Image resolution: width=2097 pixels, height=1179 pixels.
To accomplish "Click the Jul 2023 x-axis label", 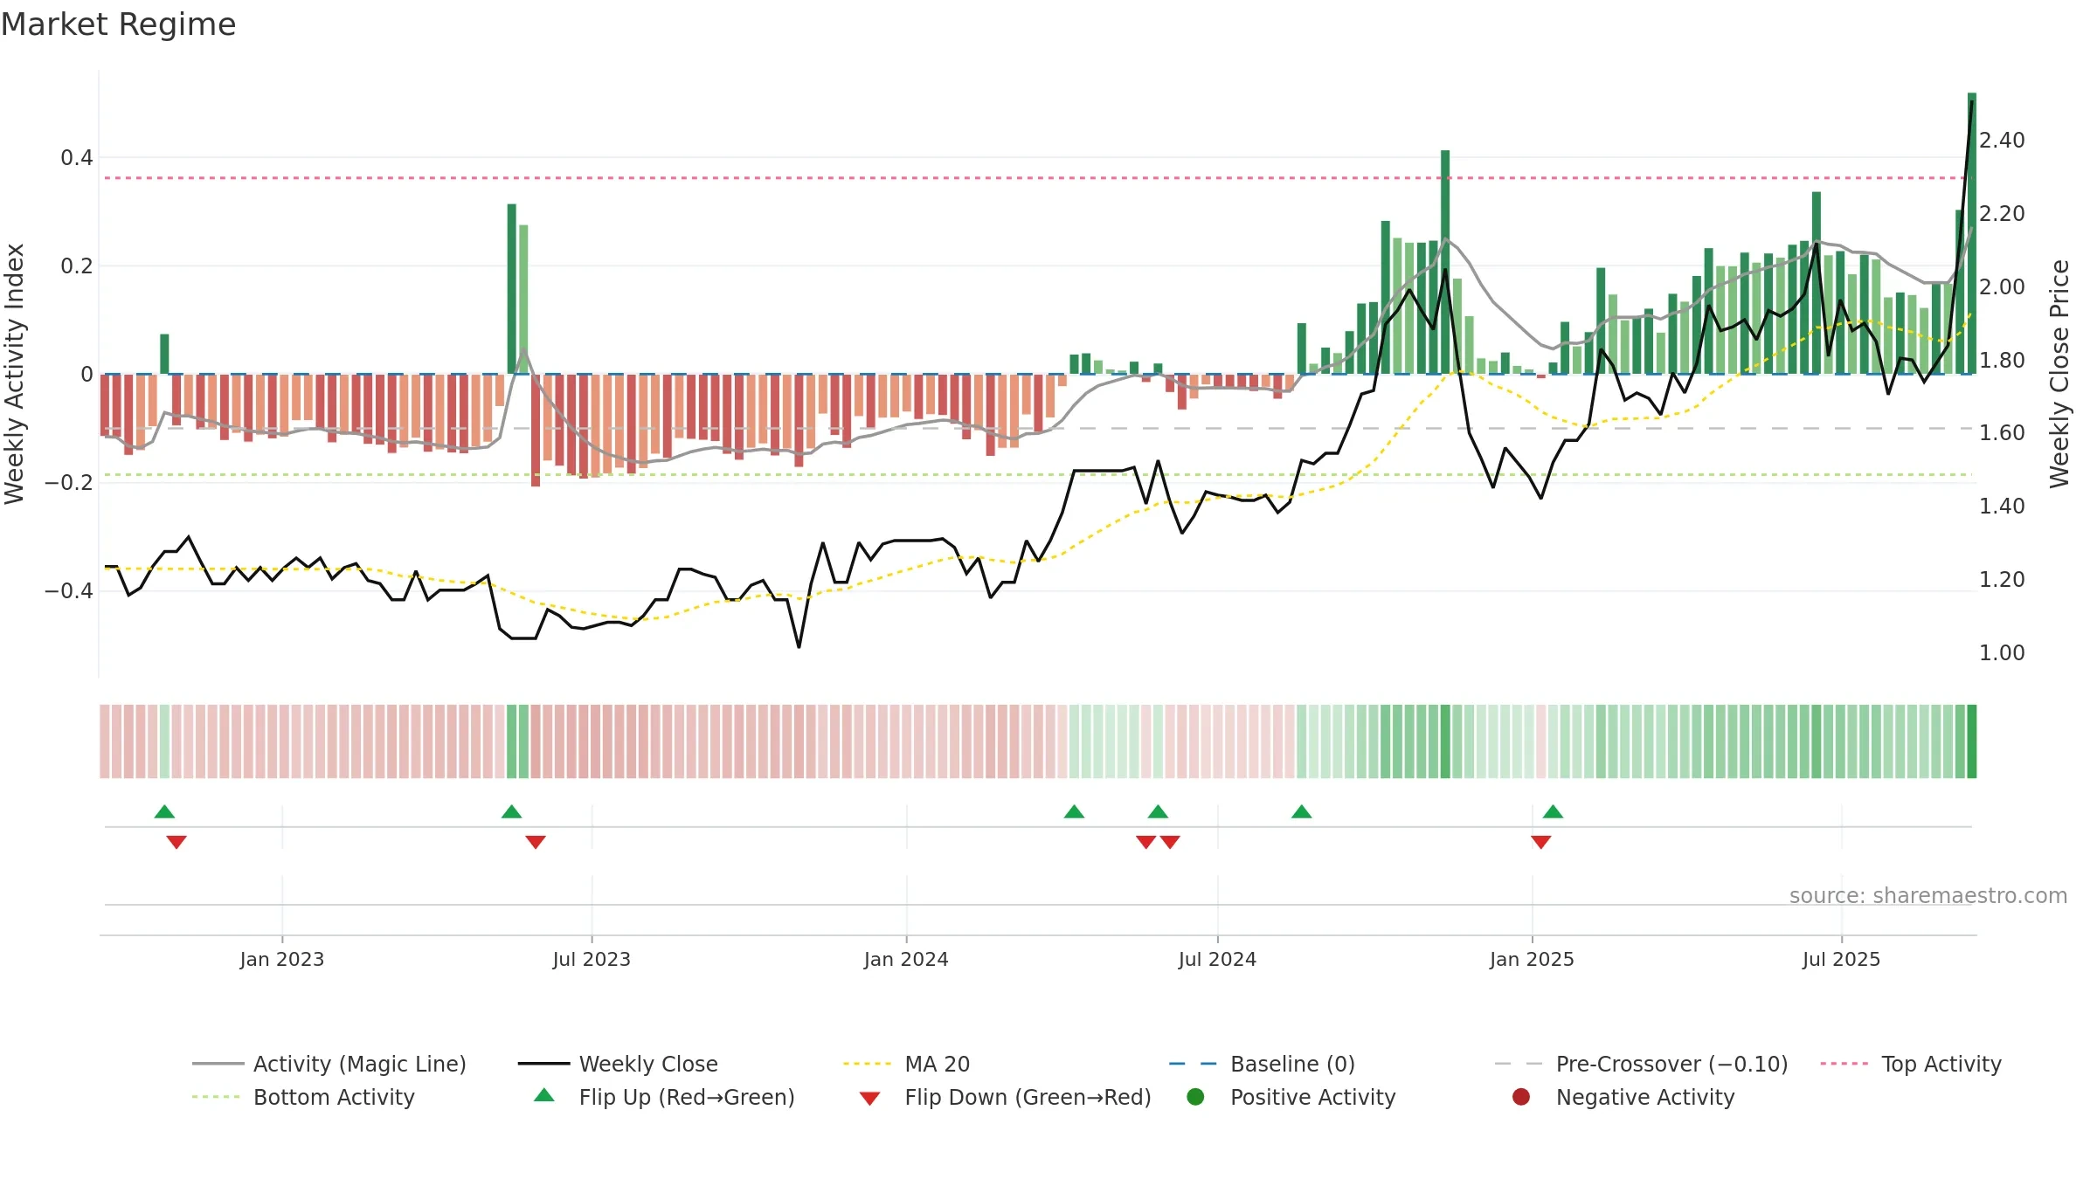I will (592, 959).
